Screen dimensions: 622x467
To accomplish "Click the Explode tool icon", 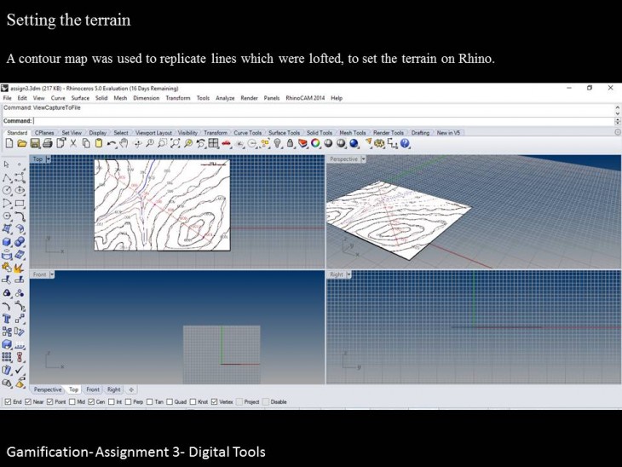I will (19, 267).
